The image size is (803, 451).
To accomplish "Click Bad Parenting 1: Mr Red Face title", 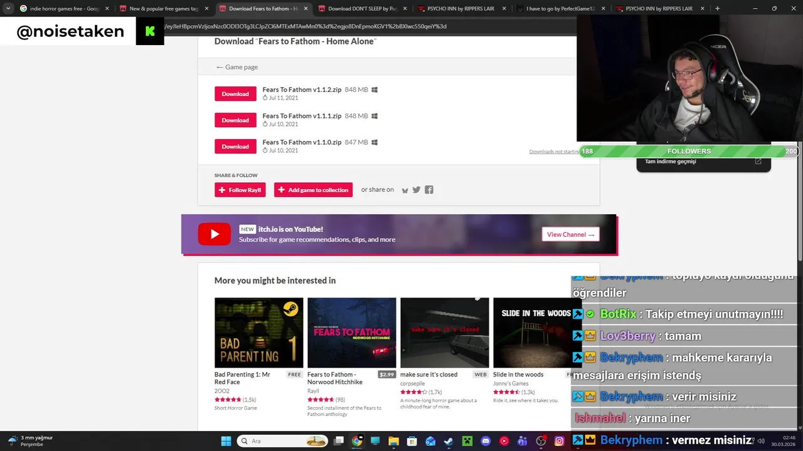I will coord(242,378).
